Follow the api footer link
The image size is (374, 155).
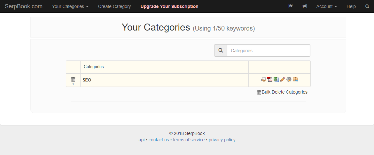(x=141, y=140)
